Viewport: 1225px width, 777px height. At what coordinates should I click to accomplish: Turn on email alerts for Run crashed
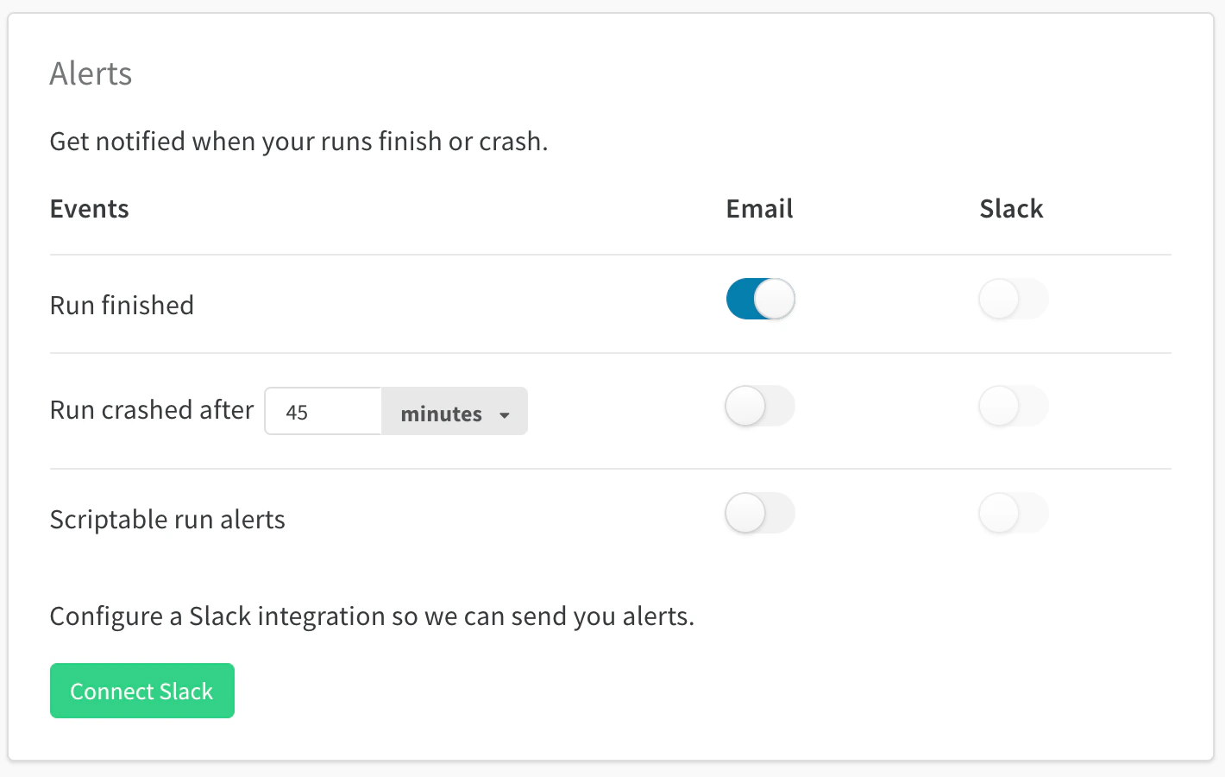[759, 406]
